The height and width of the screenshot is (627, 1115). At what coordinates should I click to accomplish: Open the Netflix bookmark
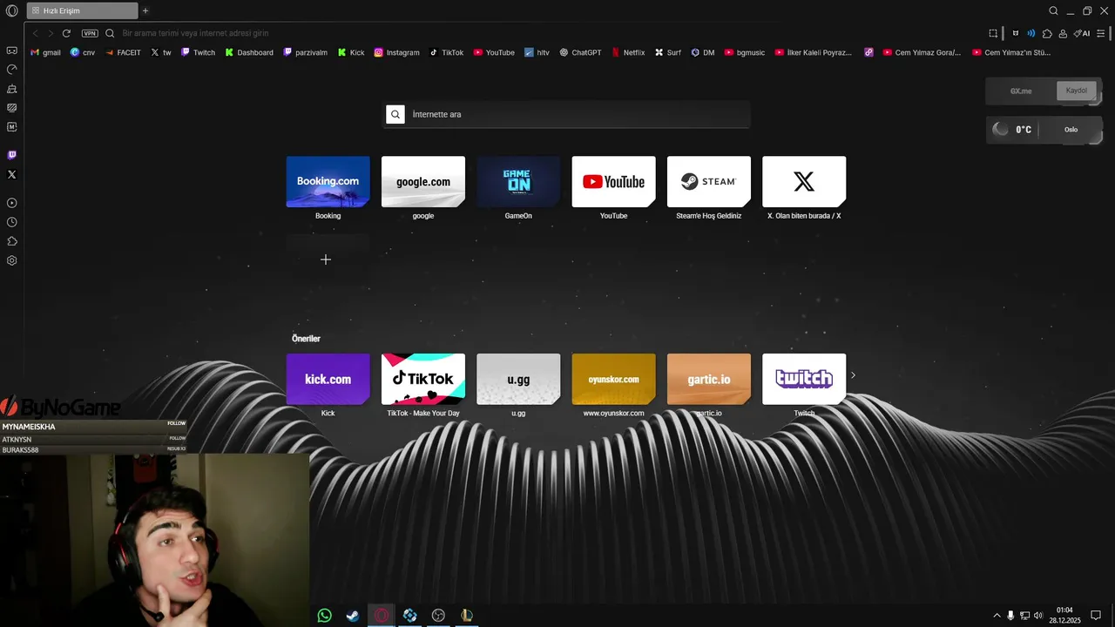point(628,52)
